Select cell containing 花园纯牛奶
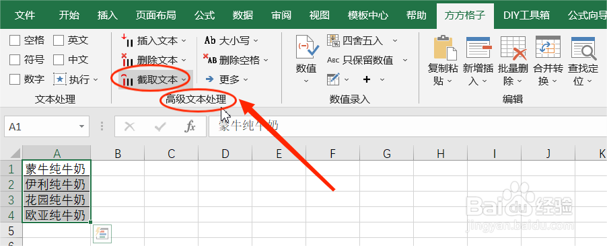This screenshot has height=246, width=607. click(57, 200)
